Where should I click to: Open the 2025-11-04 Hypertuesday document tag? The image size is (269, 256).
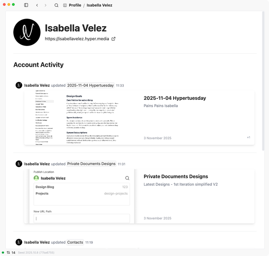click(90, 85)
